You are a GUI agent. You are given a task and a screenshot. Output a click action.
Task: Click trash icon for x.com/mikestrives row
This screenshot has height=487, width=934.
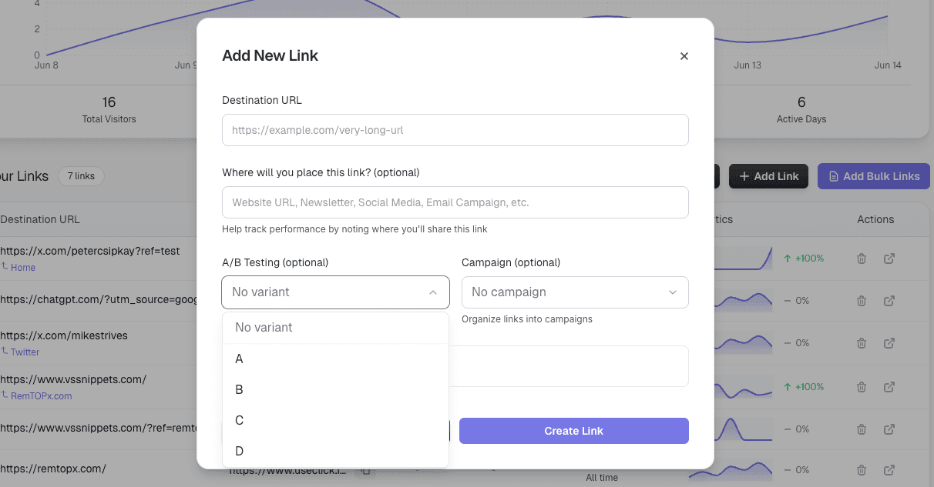pos(862,343)
